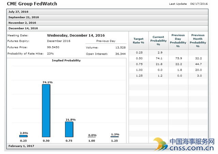Click the 74.1 current probability cell
This screenshot has height=154, width=218.
[159, 58]
